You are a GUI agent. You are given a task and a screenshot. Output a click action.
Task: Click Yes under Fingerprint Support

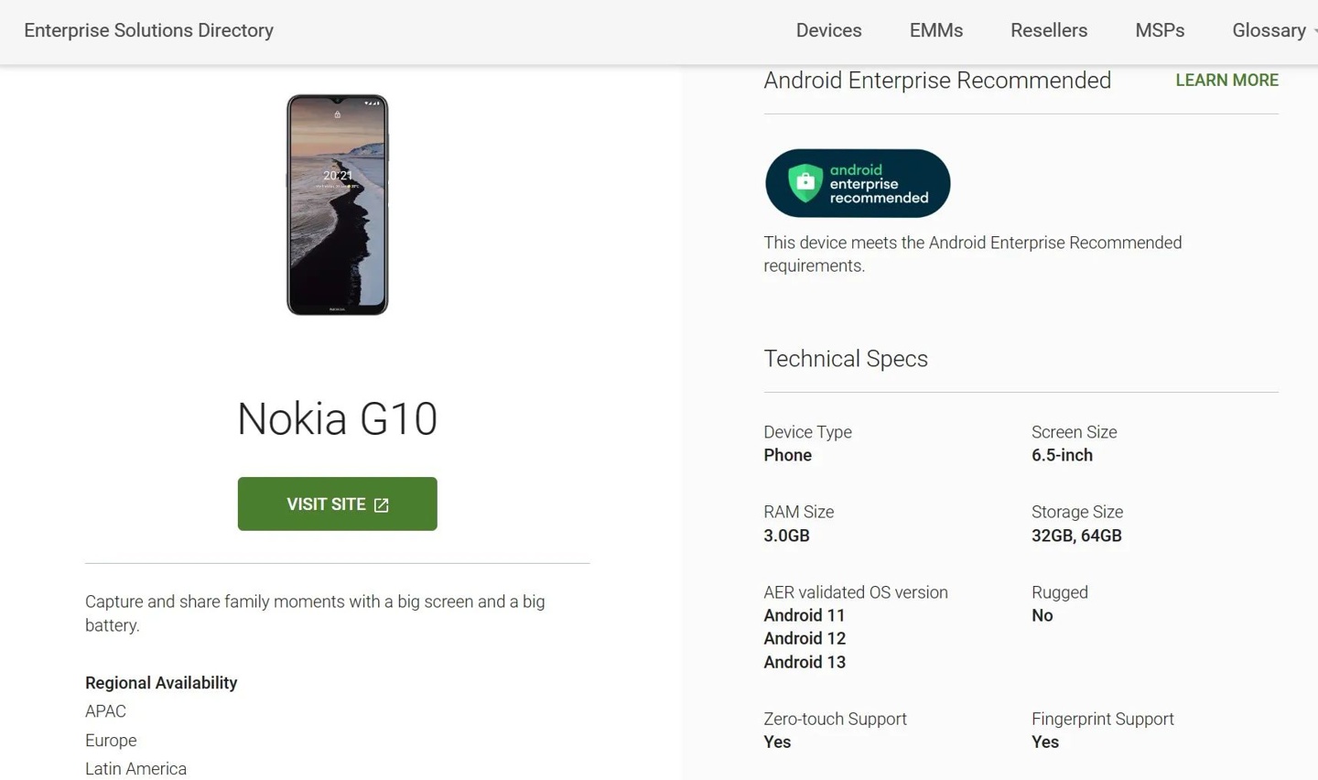pyautogui.click(x=1044, y=742)
